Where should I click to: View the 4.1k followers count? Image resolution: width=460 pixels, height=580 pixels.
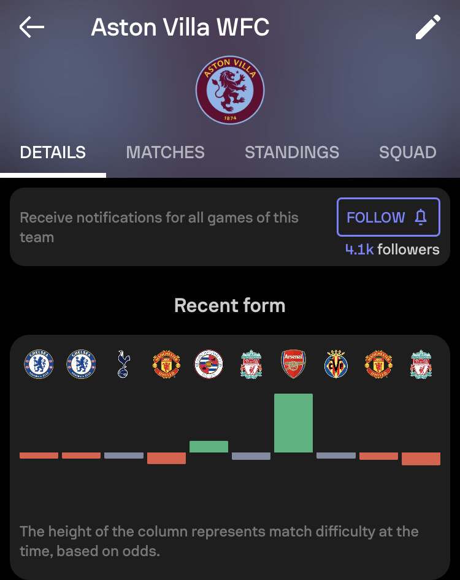(x=393, y=250)
